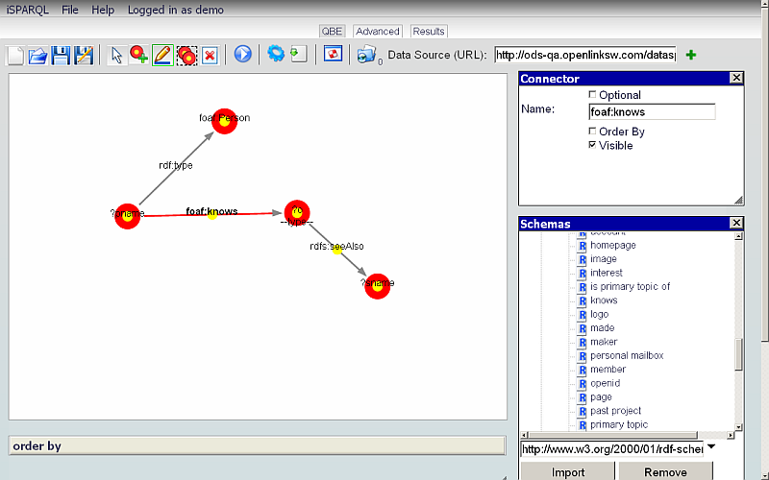Viewport: 769px width, 480px height.
Task: Click the Save As icon
Action: 84,55
